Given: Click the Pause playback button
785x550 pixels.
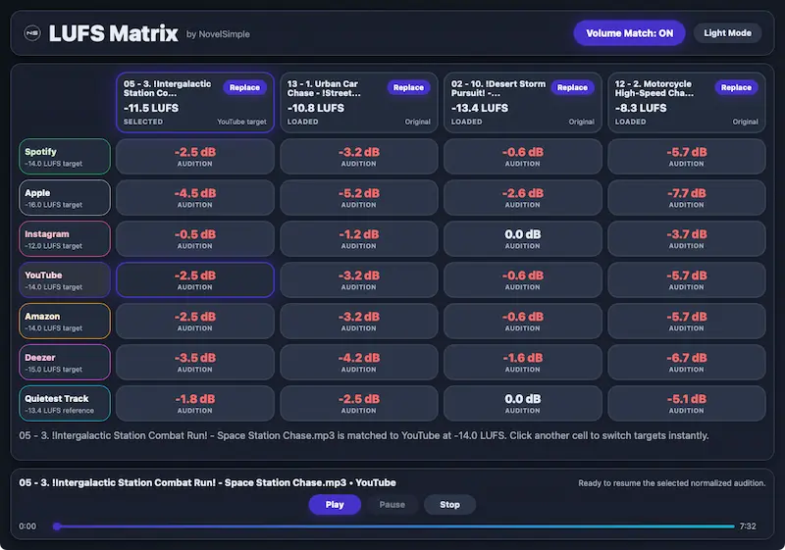Looking at the screenshot, I should click(392, 505).
